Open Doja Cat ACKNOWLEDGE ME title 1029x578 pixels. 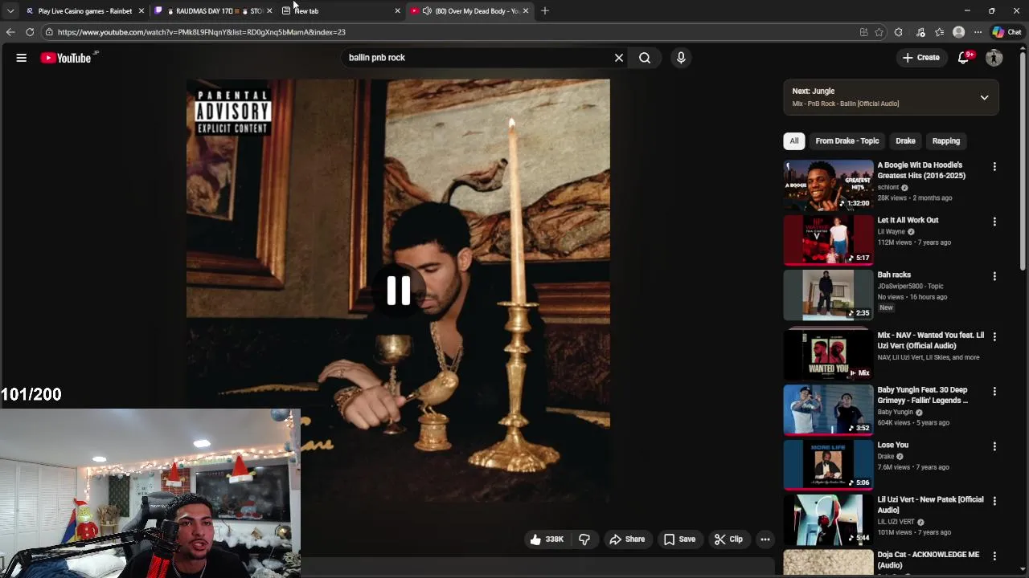pos(929,560)
